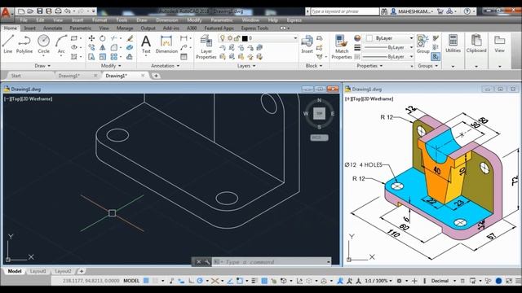Viewport: 522px width, 293px height.
Task: Click the Undo arrow in quick access toolbar
Action: (68, 11)
